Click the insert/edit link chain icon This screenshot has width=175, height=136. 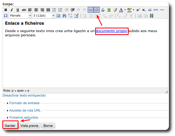[91, 10]
